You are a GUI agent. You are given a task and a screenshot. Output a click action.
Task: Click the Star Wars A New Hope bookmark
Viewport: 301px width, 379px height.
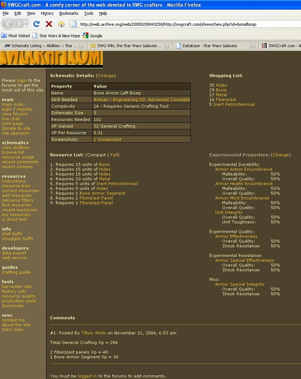(x=59, y=36)
